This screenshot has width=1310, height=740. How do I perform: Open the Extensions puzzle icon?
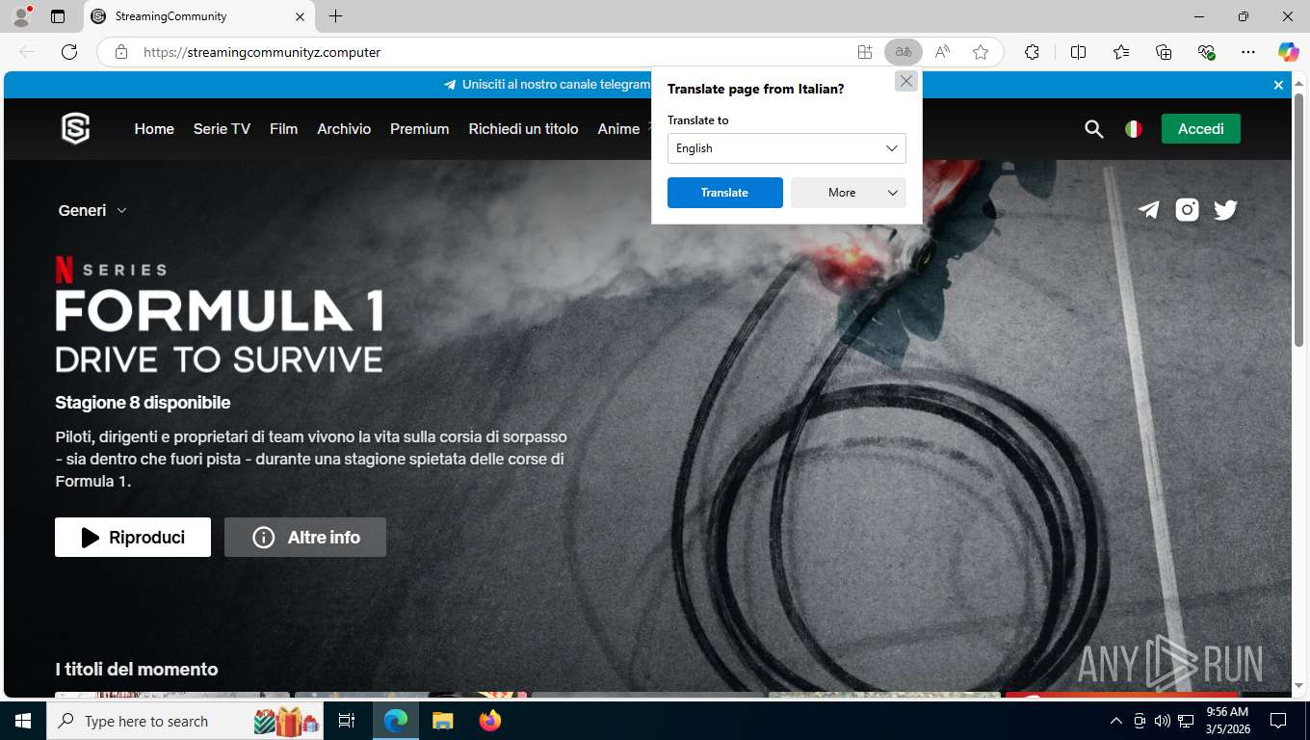coord(1032,52)
